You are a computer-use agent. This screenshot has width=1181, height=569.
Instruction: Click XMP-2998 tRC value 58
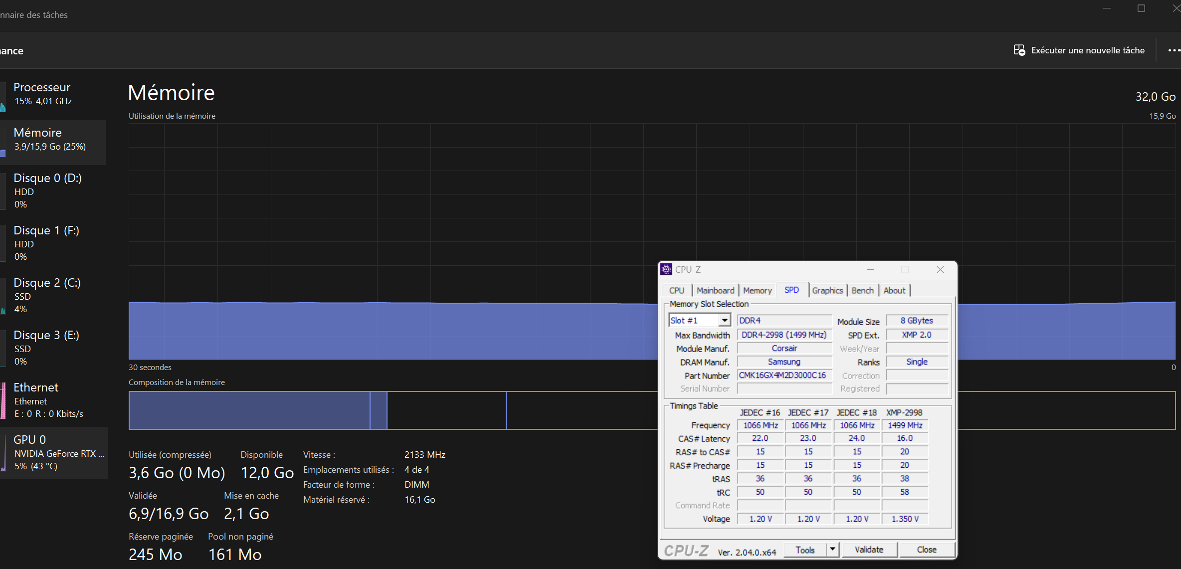[x=905, y=492]
